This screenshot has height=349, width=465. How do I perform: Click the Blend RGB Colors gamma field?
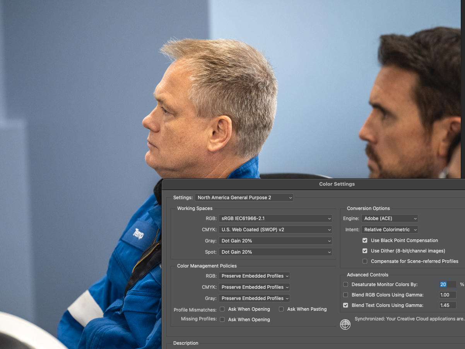coord(448,295)
